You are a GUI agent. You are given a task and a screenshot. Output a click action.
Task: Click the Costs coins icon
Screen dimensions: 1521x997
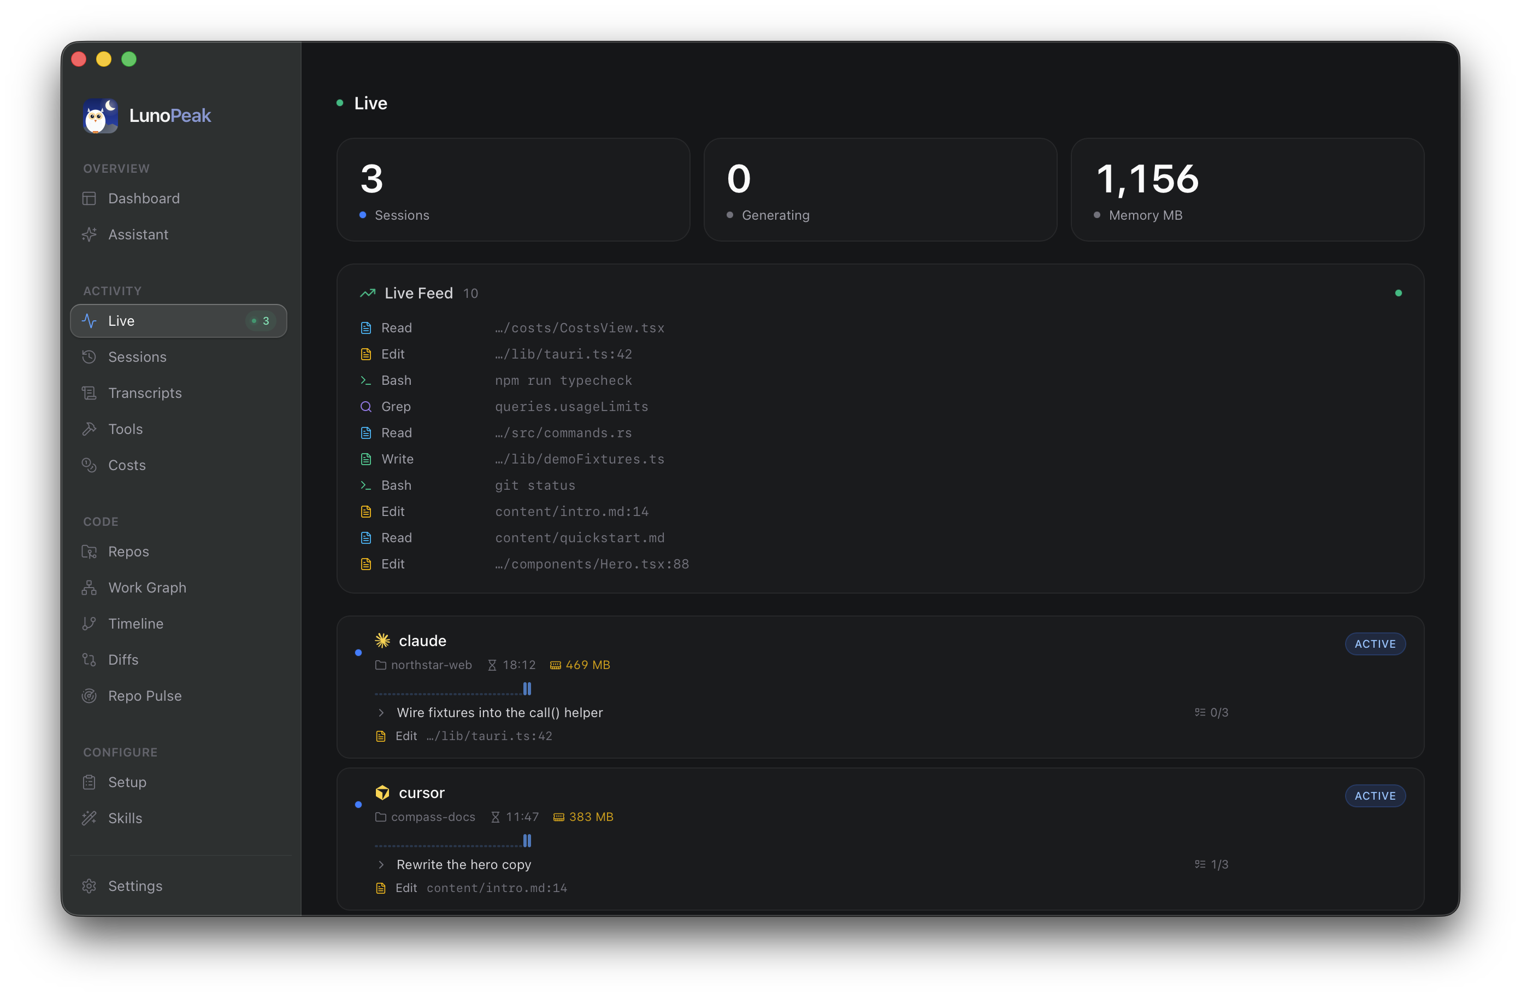pyautogui.click(x=90, y=465)
